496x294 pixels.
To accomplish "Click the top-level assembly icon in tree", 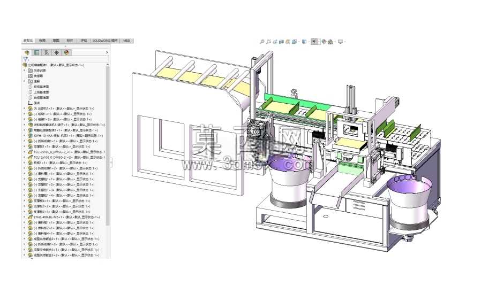I will (x=25, y=65).
